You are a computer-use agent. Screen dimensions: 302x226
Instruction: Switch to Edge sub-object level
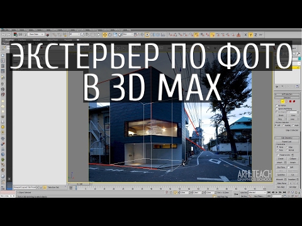click(x=282, y=102)
